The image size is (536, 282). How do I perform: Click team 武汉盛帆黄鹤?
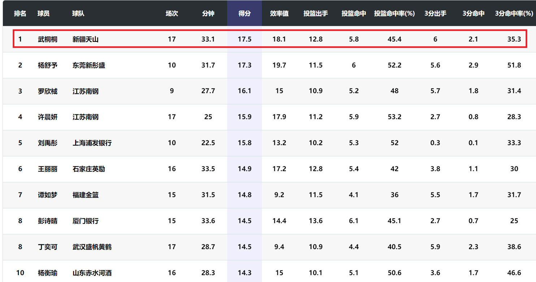tap(92, 247)
